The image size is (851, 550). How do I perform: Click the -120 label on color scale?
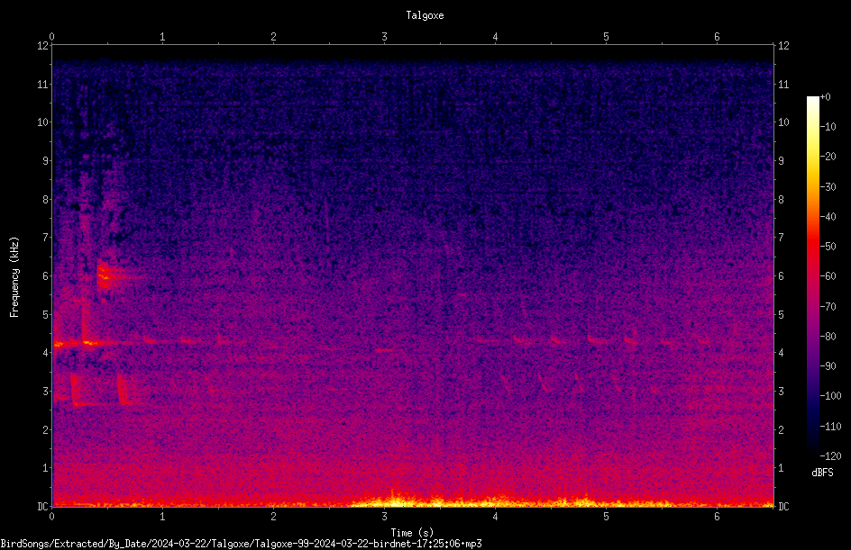pyautogui.click(x=830, y=455)
